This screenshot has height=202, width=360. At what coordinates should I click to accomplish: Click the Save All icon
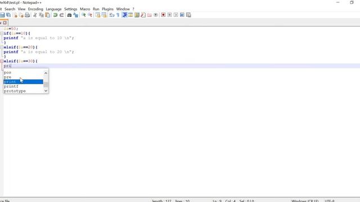[x=8, y=15]
